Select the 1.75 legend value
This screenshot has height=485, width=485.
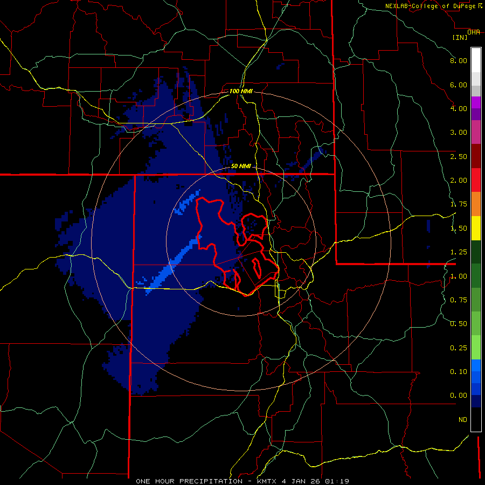tap(459, 204)
